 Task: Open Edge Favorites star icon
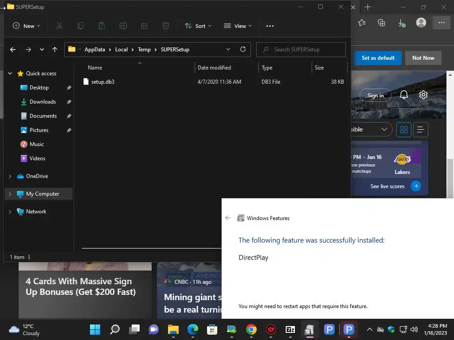click(x=362, y=23)
